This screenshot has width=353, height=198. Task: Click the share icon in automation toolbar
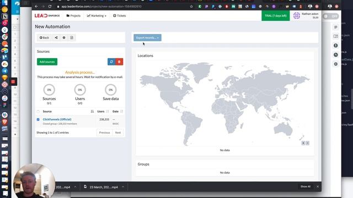pos(56,38)
